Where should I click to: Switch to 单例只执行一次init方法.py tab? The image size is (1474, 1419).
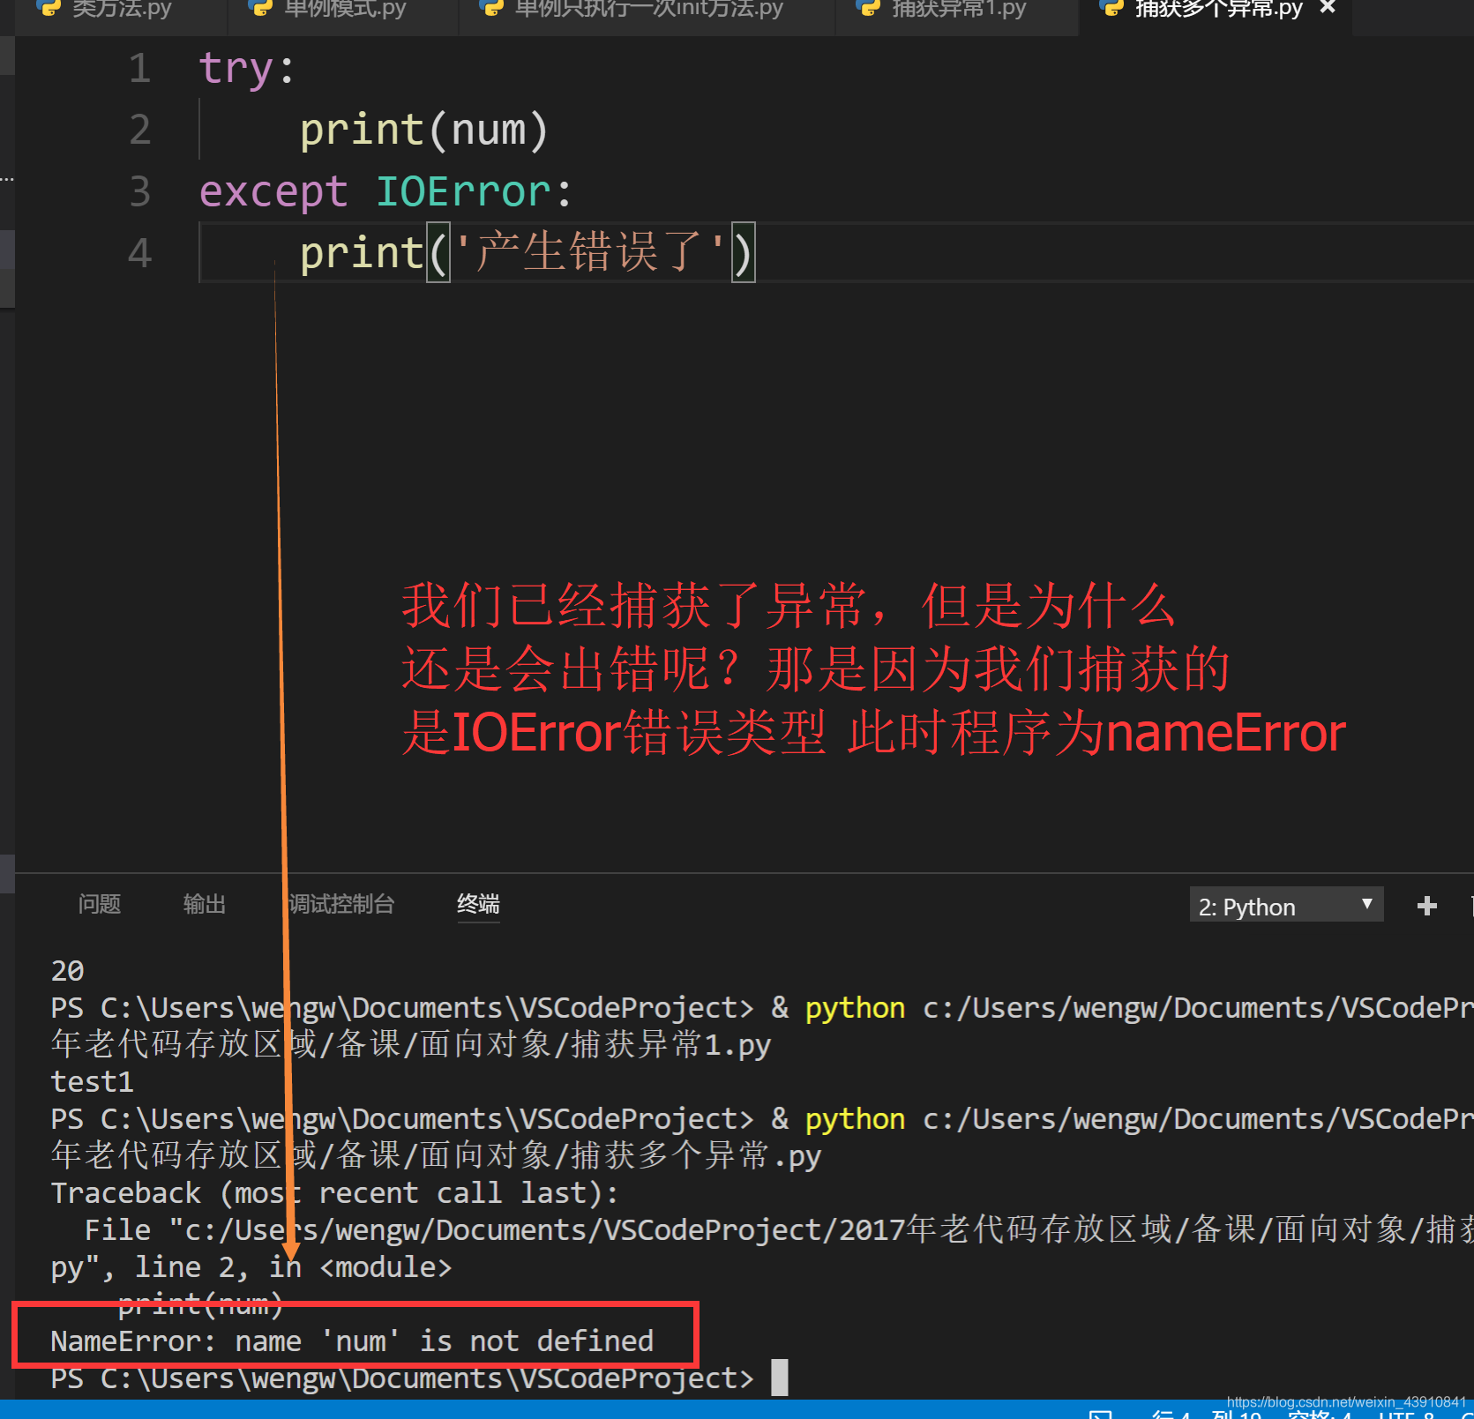tap(647, 11)
